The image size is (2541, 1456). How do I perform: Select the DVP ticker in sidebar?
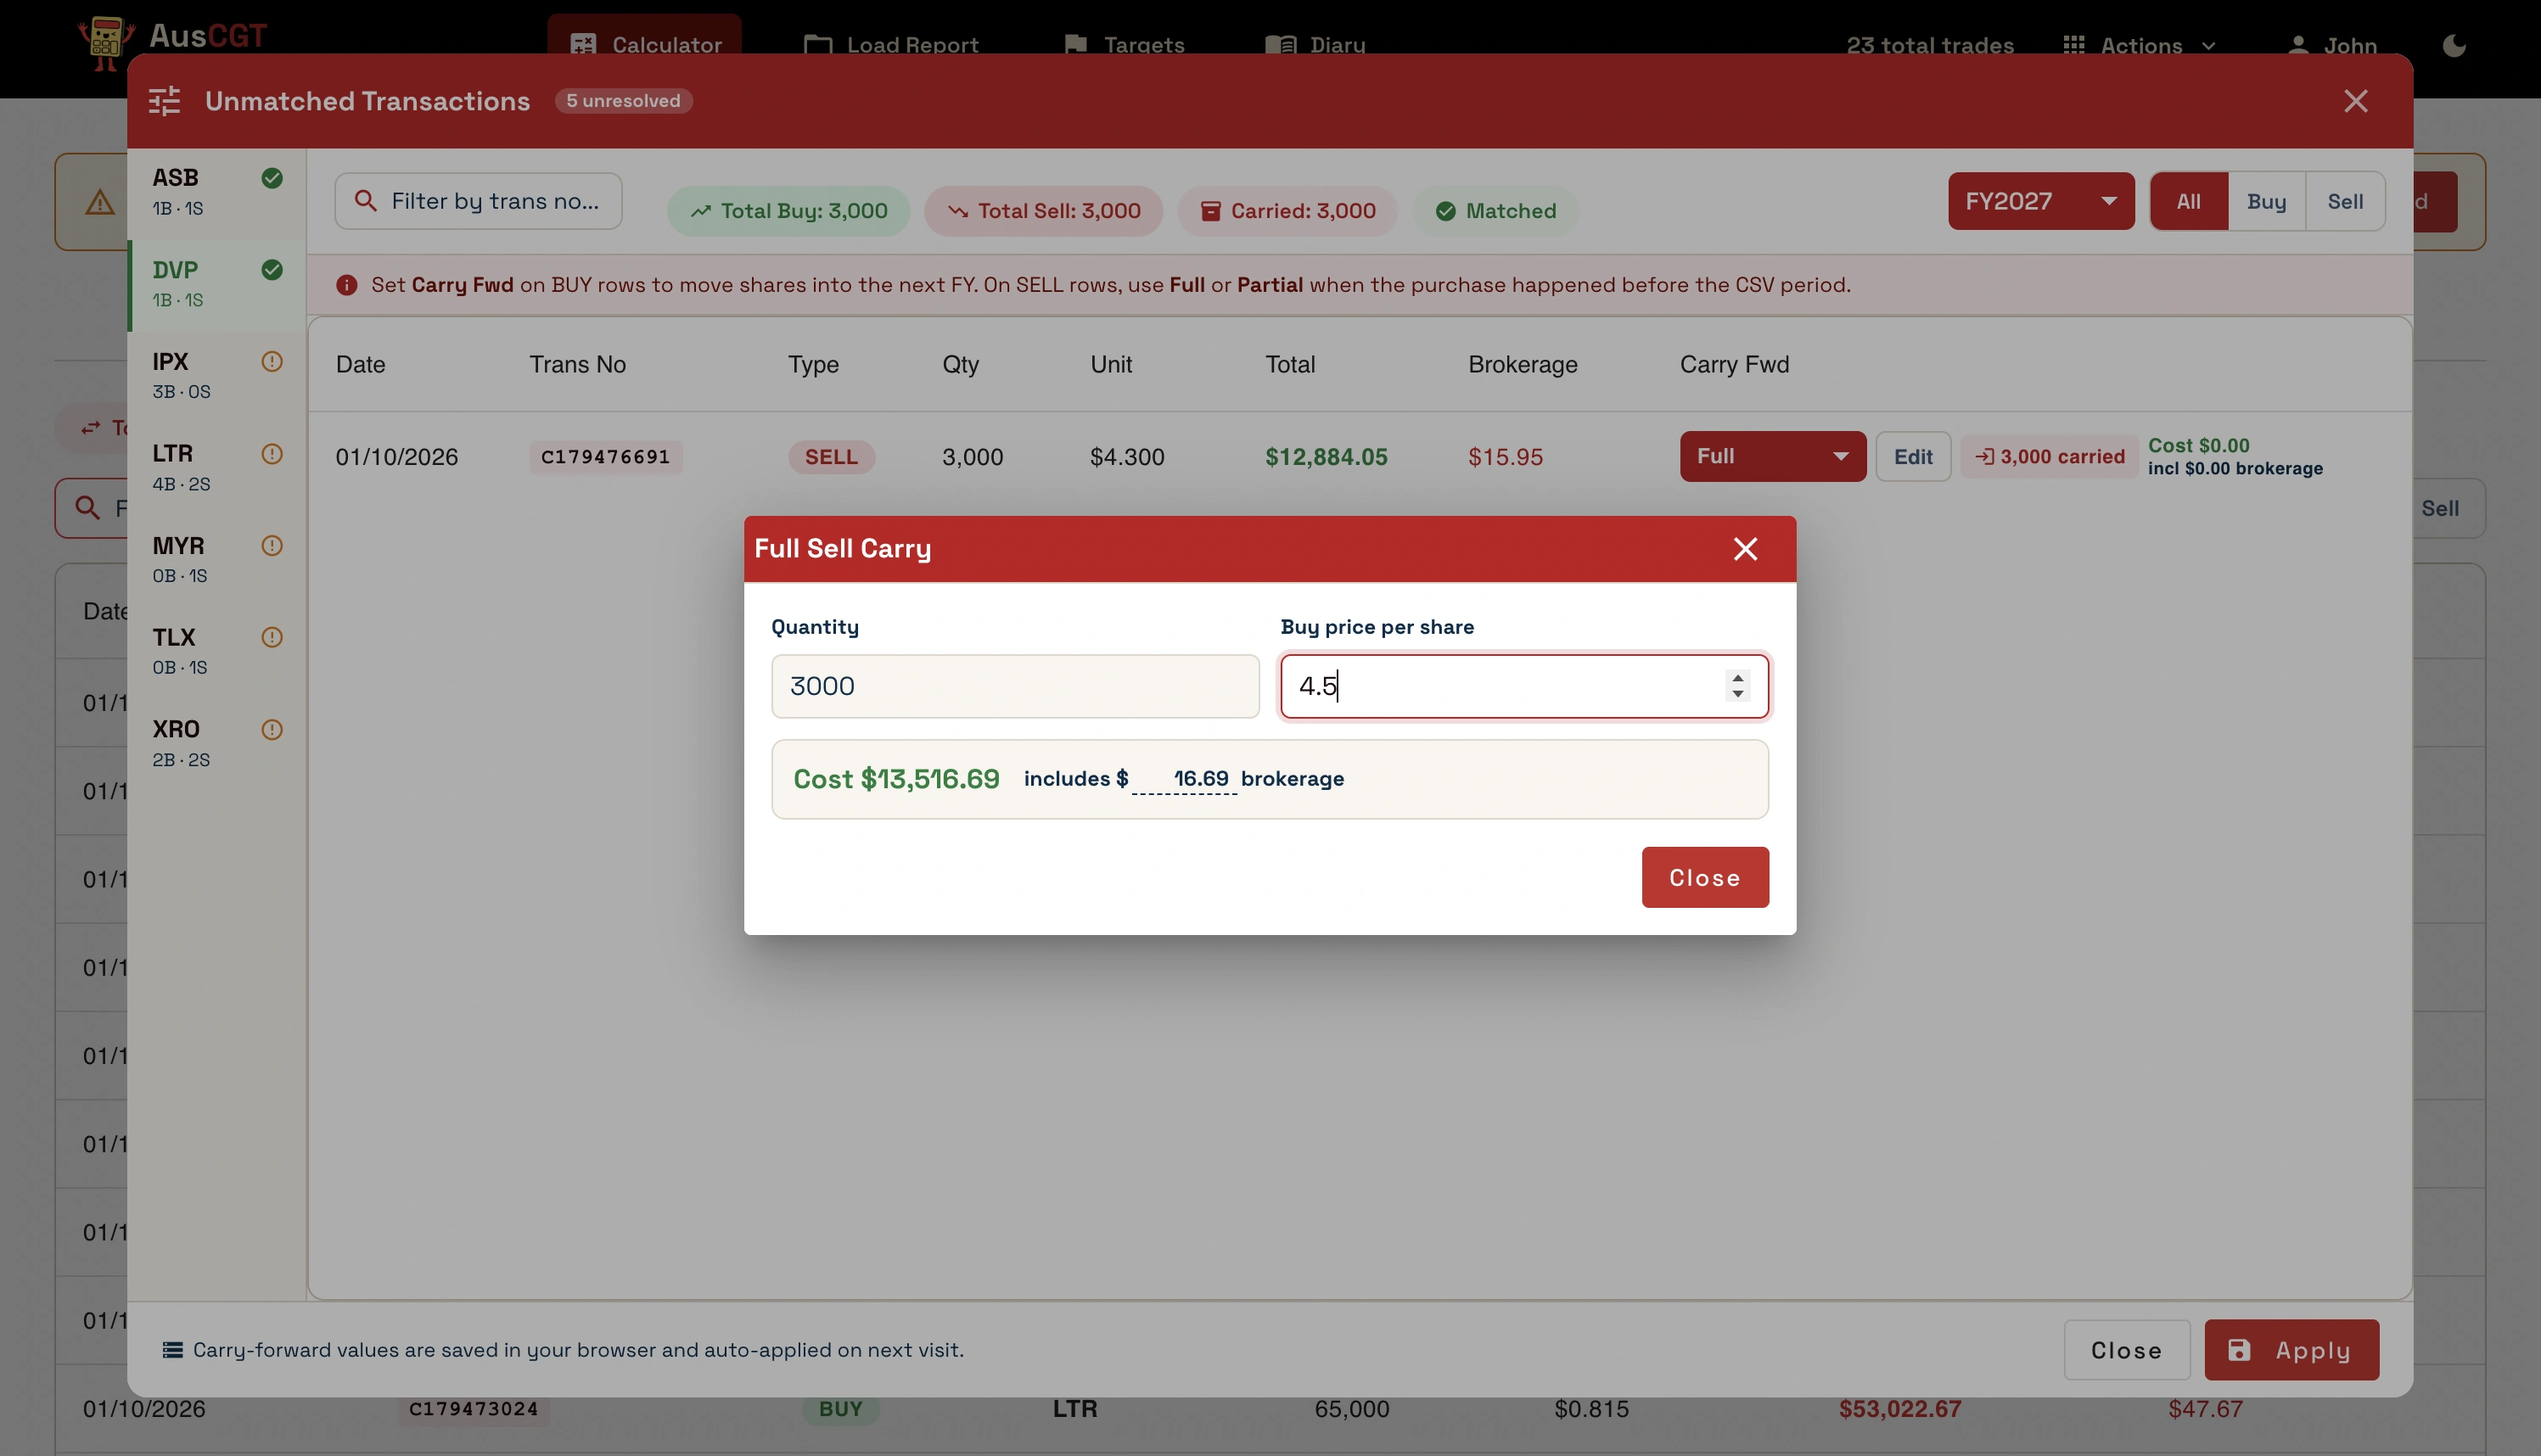point(217,284)
